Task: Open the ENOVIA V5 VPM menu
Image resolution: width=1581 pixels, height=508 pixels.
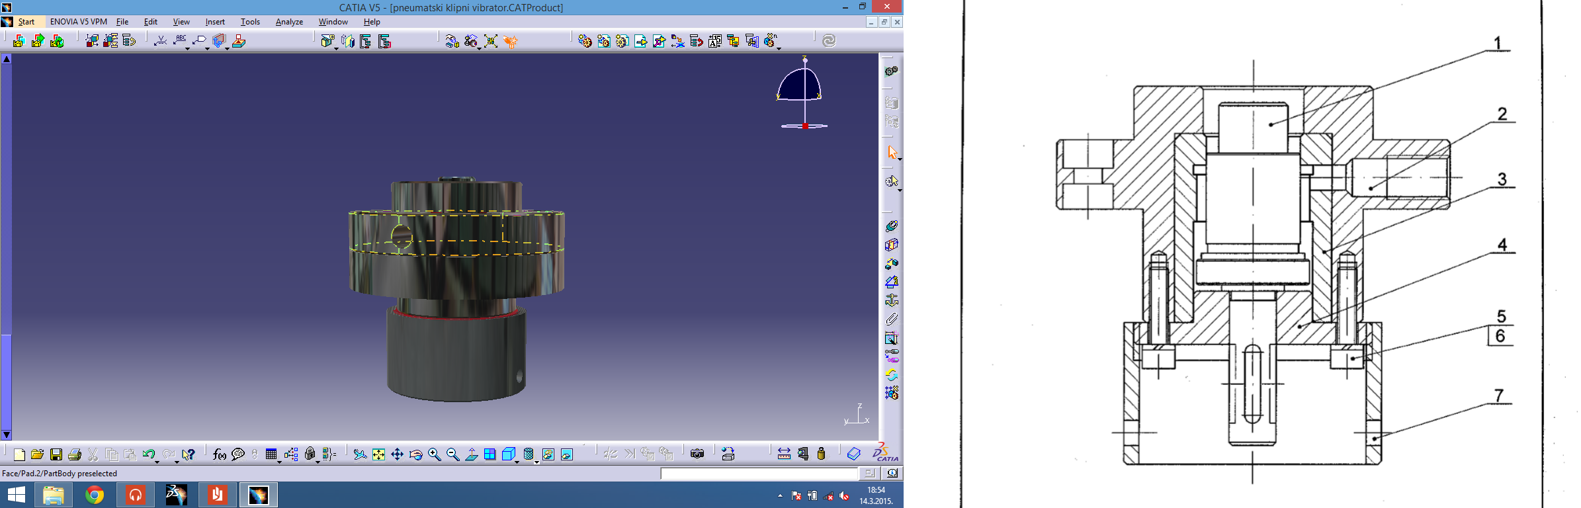Action: (79, 22)
